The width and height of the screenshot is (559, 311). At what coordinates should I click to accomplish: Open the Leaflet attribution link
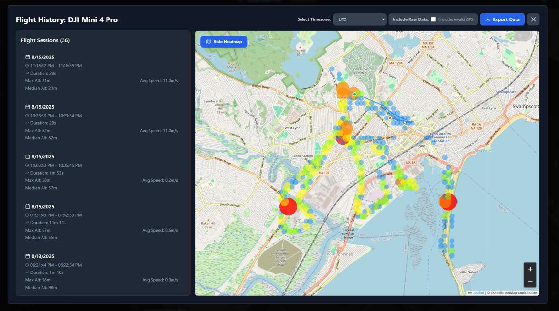pyautogui.click(x=477, y=293)
